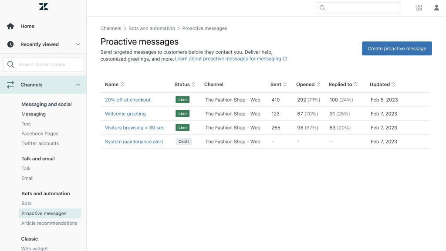Image resolution: width=446 pixels, height=251 pixels.
Task: Open the user profile icon
Action: pos(436,7)
